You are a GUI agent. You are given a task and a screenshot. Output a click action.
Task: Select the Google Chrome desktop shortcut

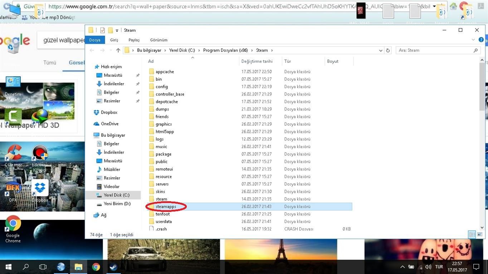coord(13,229)
